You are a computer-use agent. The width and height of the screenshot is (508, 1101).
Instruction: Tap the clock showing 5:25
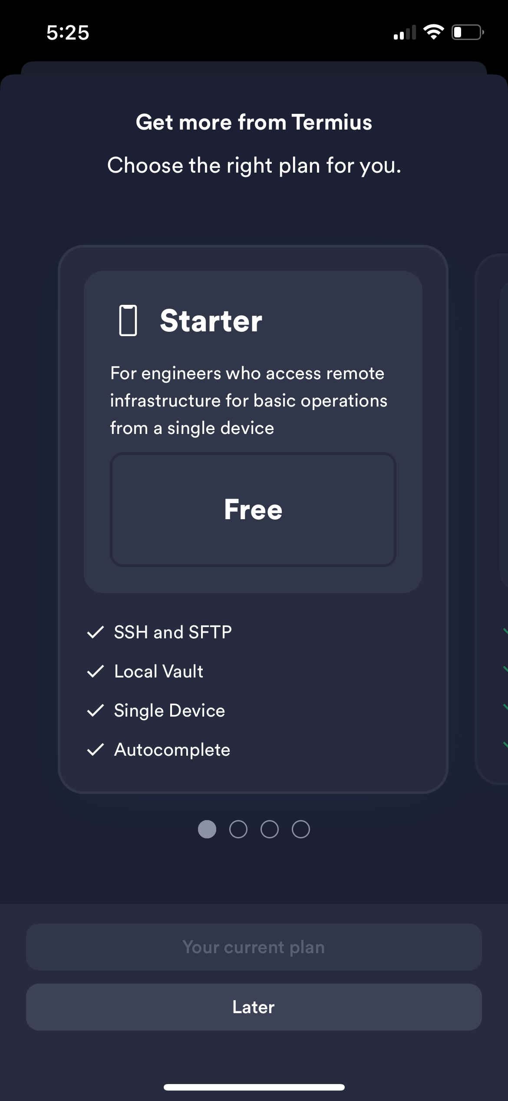(68, 33)
